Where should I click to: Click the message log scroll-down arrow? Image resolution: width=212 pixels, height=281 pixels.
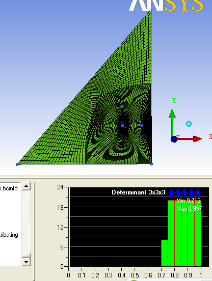26,262
